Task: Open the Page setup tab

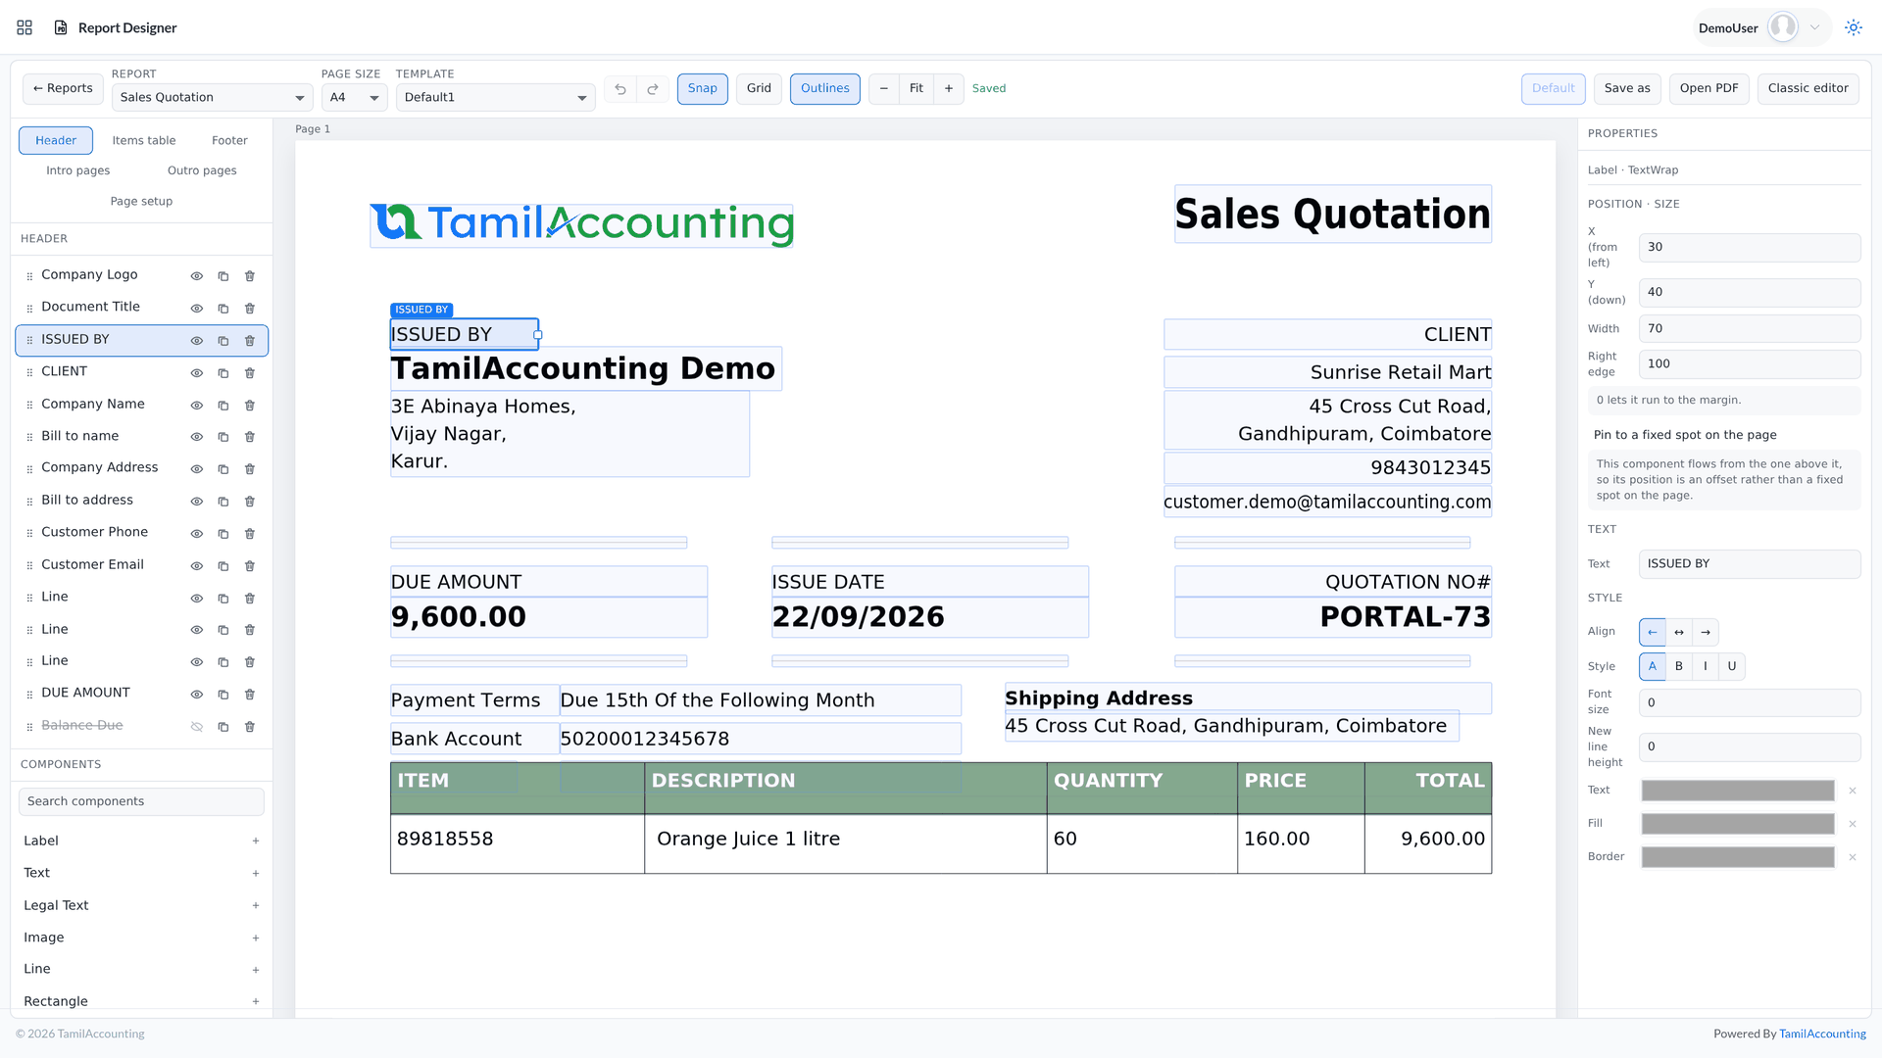Action: [x=141, y=202]
